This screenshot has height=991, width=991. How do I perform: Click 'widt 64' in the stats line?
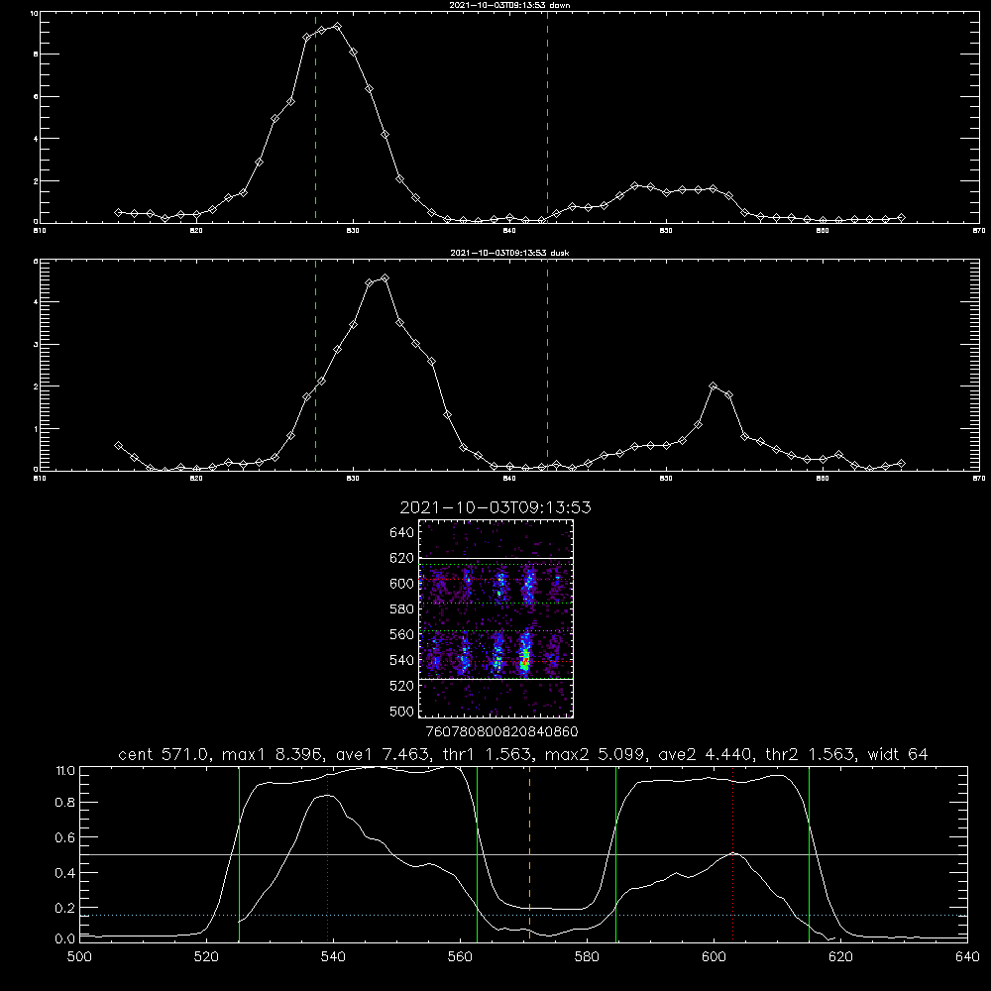[x=898, y=754]
